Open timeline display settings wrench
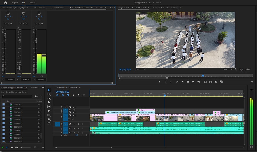This screenshot has width=257, height=152. pos(78,95)
